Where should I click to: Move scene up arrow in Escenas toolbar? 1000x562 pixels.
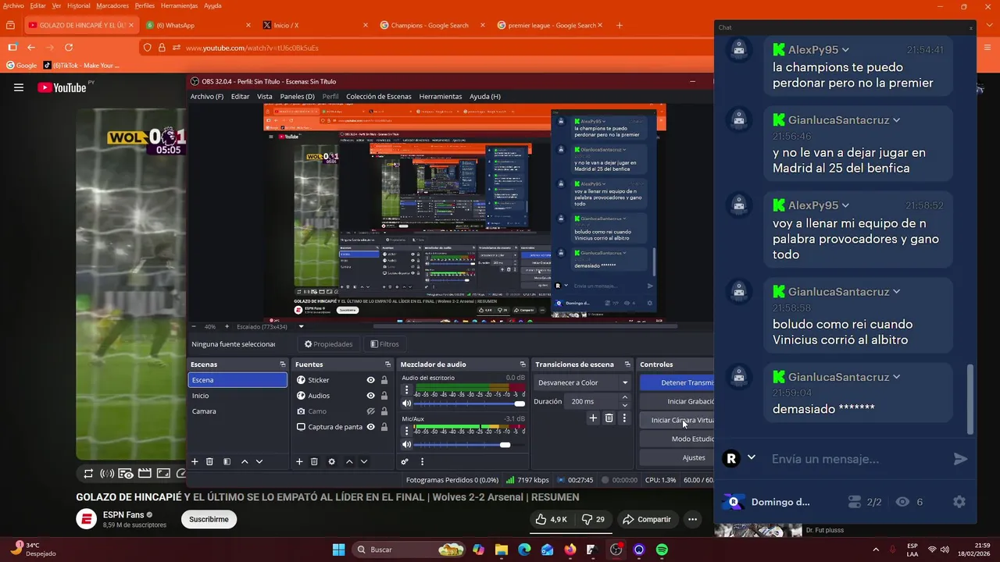[245, 461]
